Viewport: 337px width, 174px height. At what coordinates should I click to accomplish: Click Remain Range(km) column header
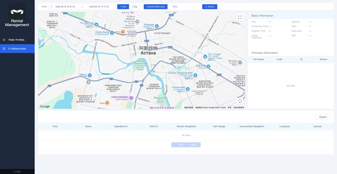(x=186, y=126)
